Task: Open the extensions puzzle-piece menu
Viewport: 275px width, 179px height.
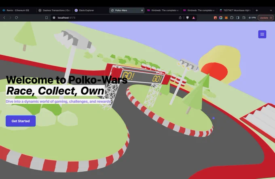Action: 232,18
